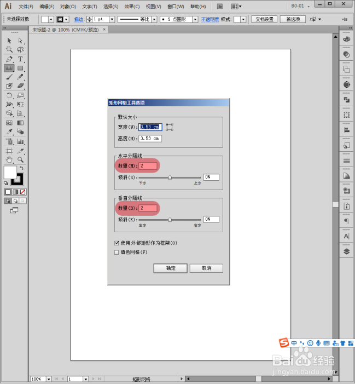Select the Zoom tool
355x384 pixels.
(20, 160)
